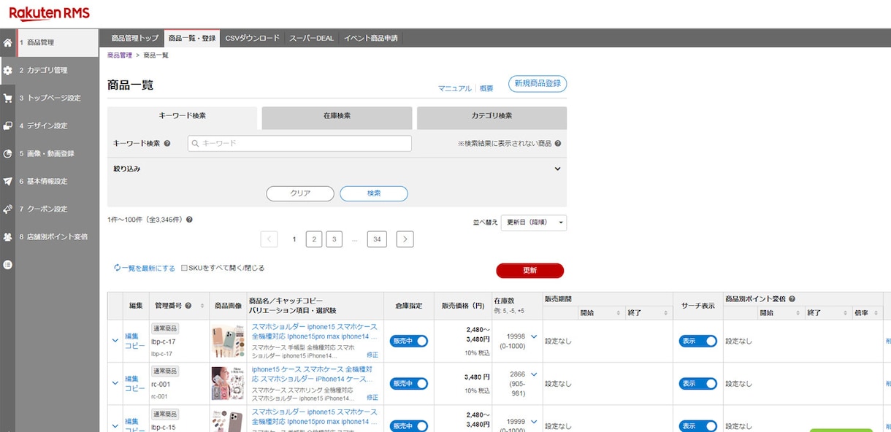
Task: Click the red 更新 button
Action: 529,270
